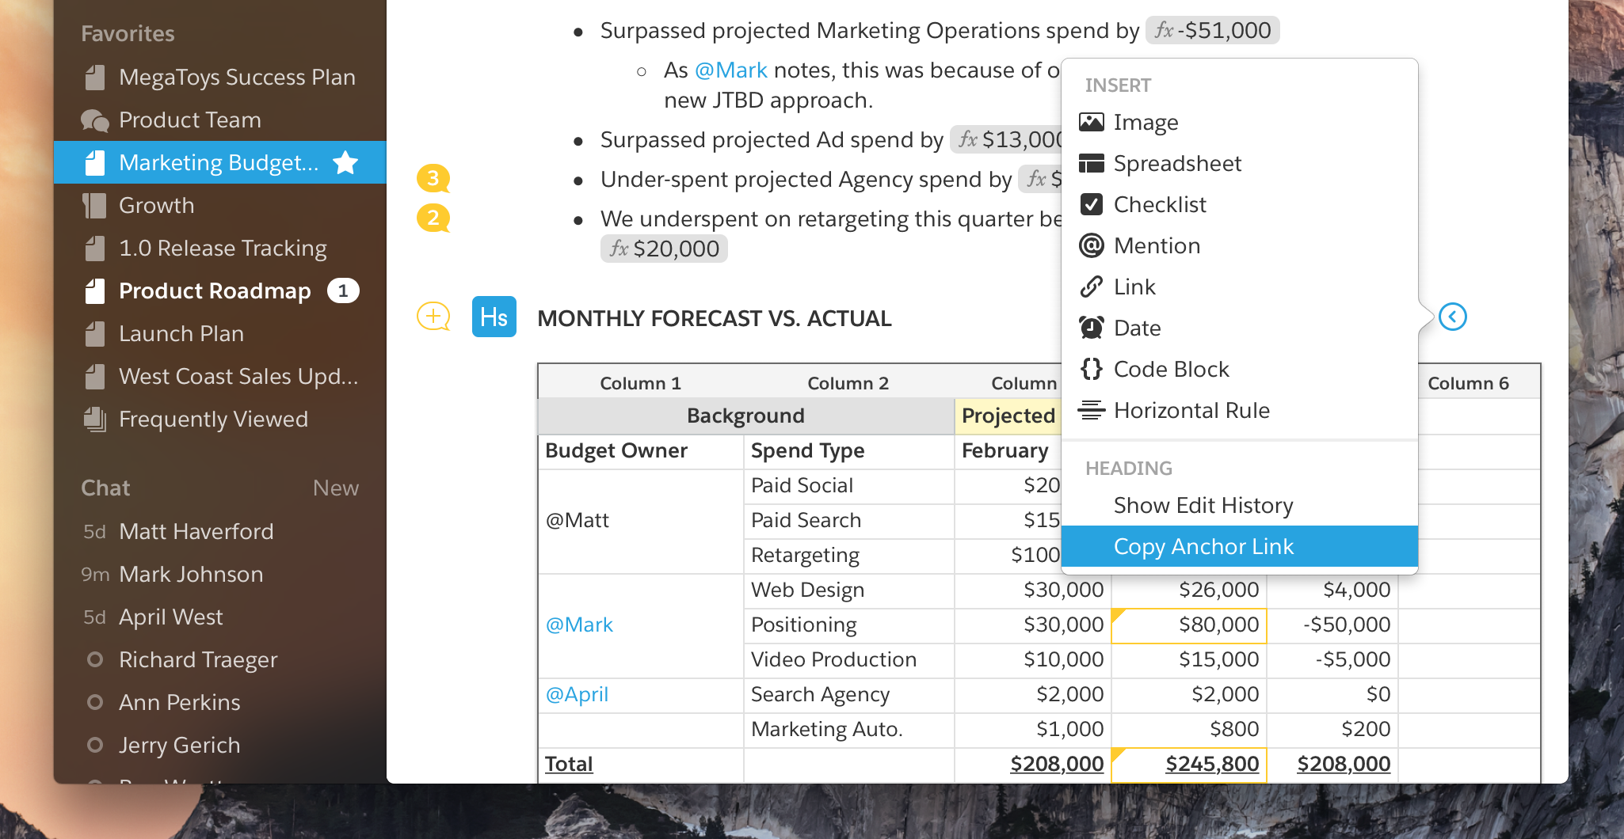This screenshot has height=839, width=1624.
Task: Open the comment bubble showing 3 comments
Action: 433,178
